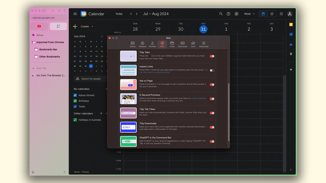
Task: Disable the Ask on Page toggle
Action: click(212, 84)
